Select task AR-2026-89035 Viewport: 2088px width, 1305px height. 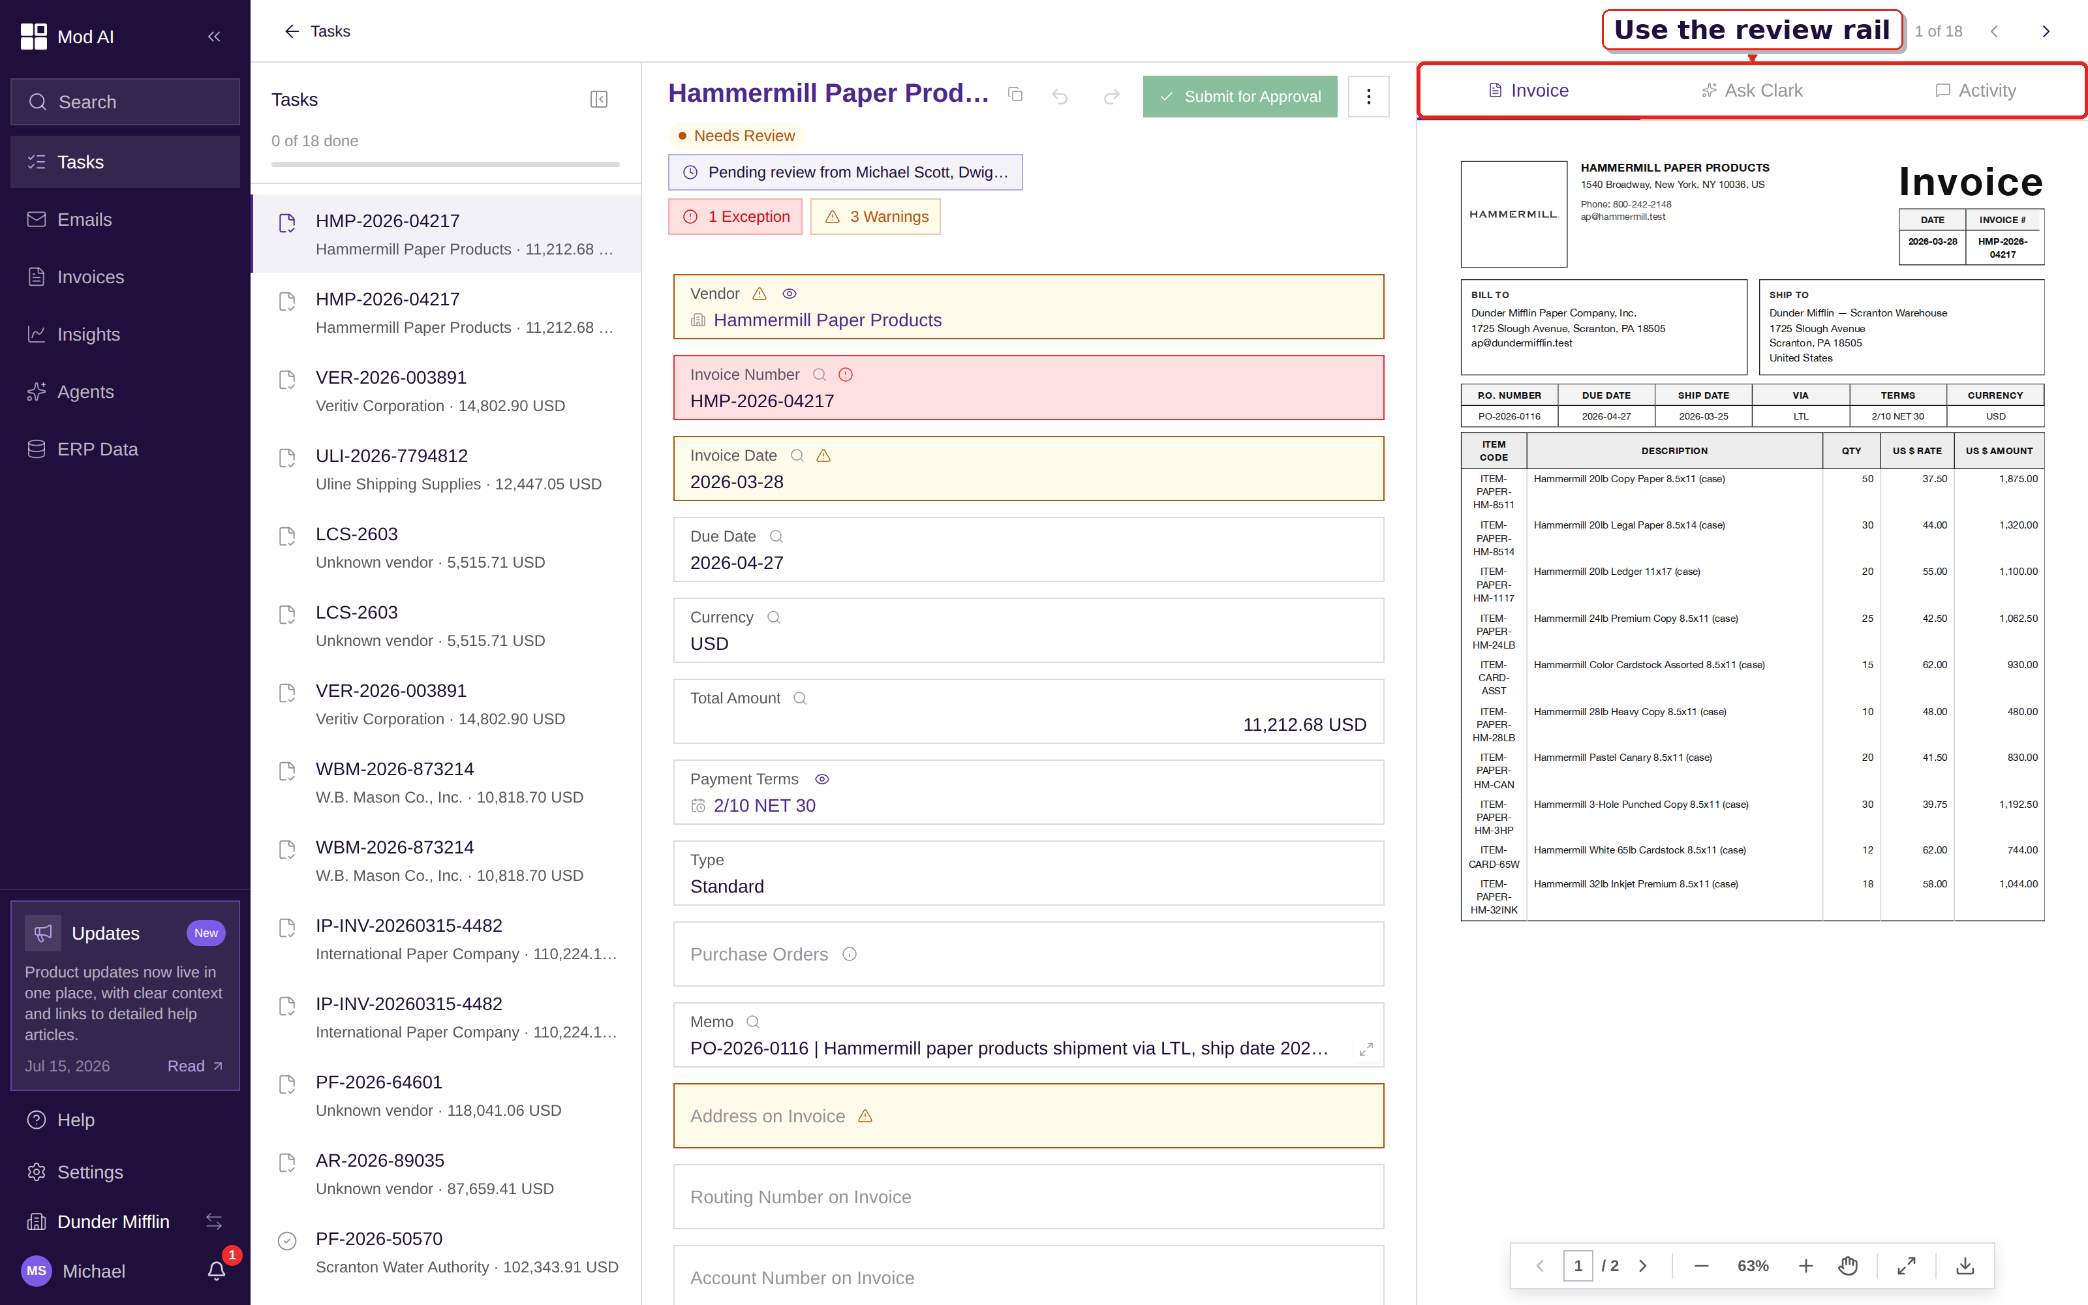point(447,1174)
